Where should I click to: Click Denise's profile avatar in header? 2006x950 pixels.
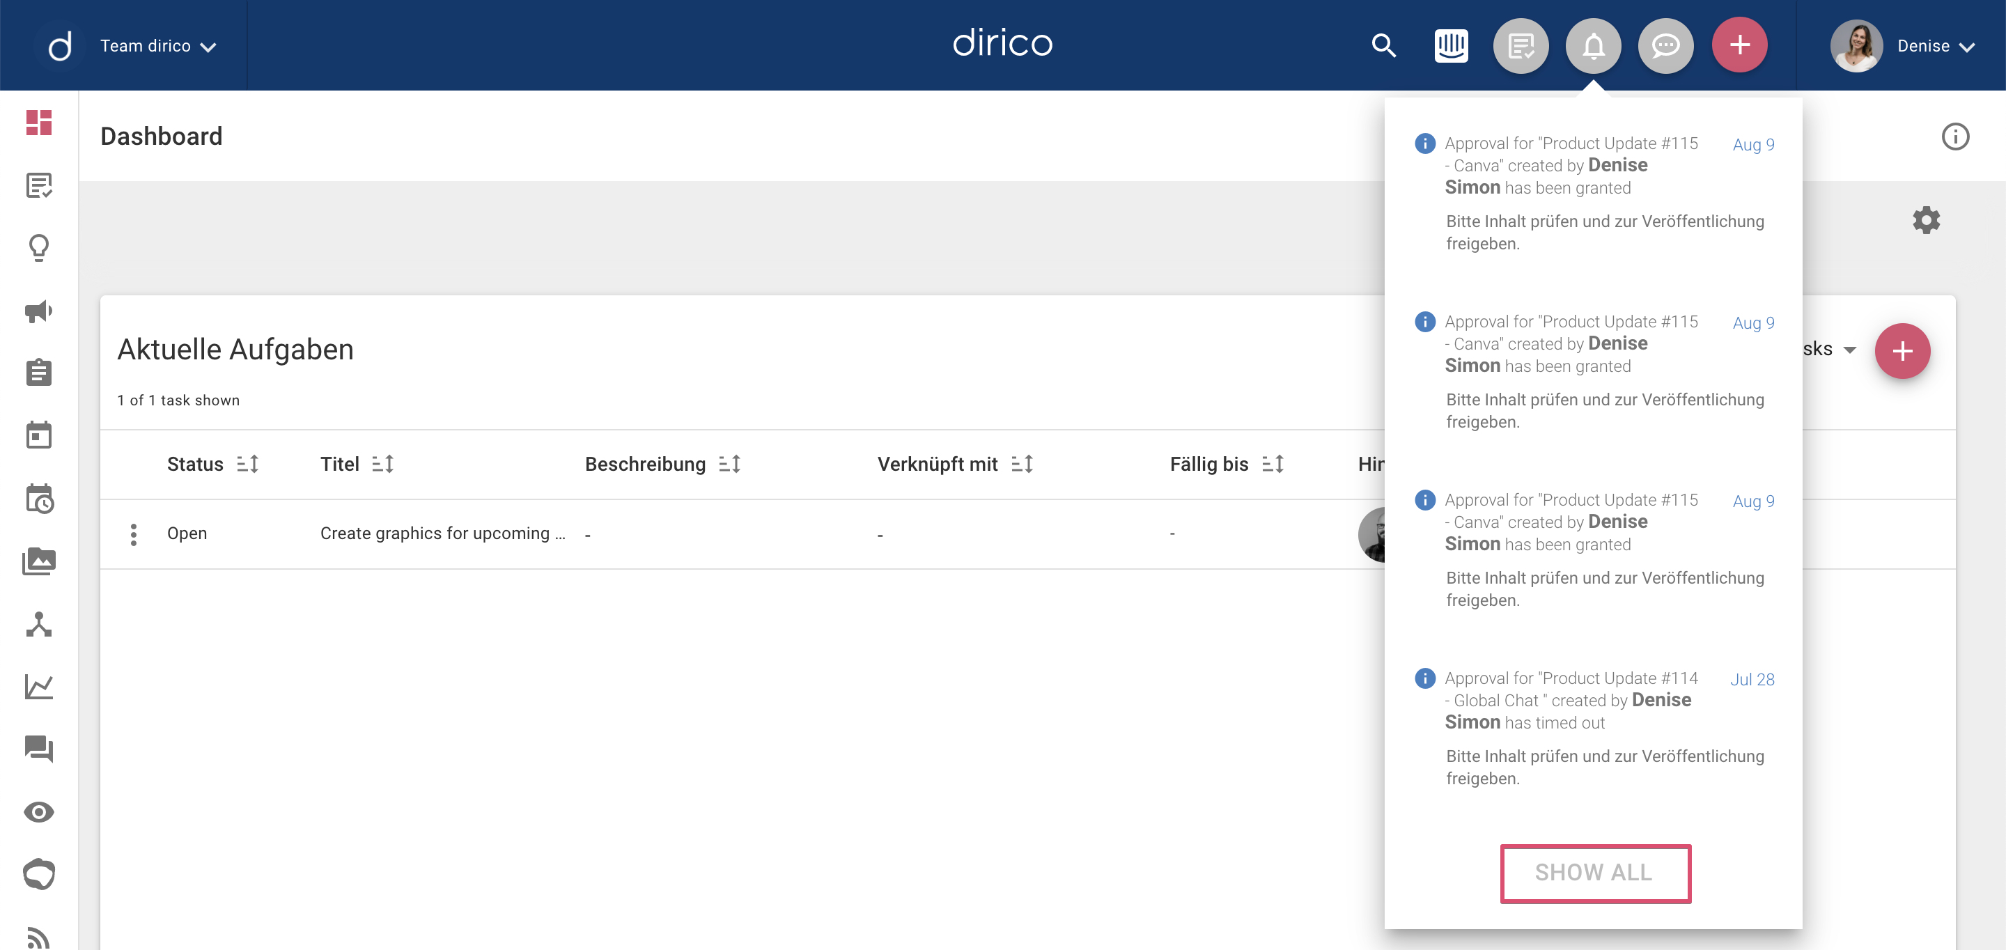(x=1856, y=45)
